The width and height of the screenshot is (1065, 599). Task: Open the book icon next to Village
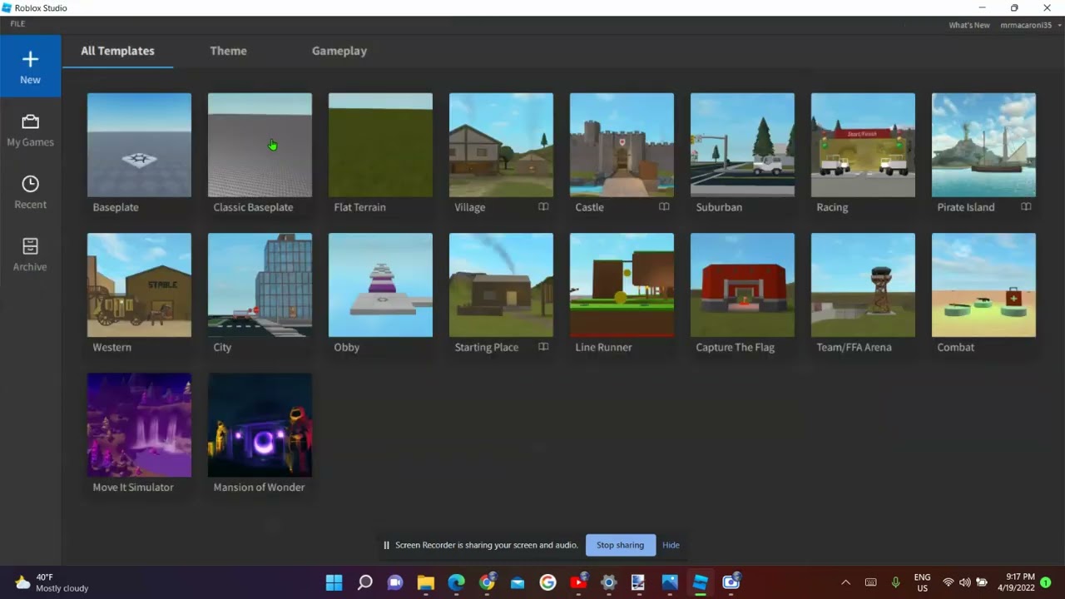pyautogui.click(x=543, y=207)
